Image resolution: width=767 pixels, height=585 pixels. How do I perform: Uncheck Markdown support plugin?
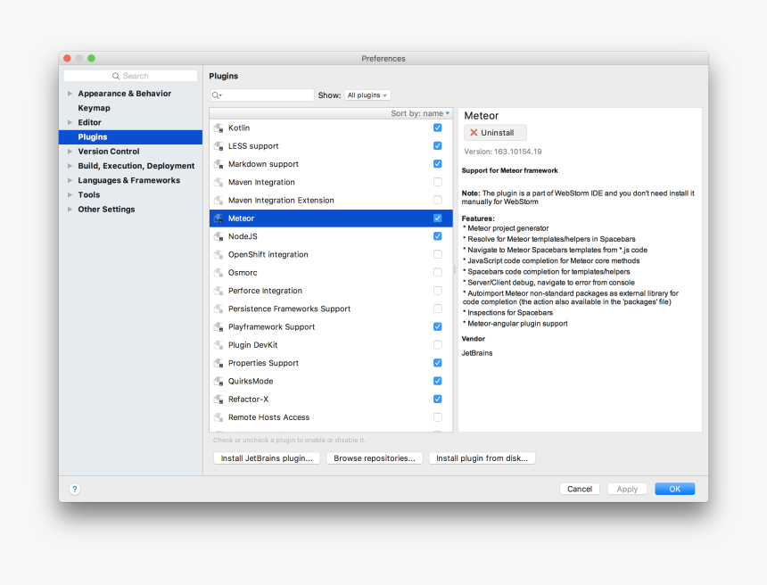point(438,164)
